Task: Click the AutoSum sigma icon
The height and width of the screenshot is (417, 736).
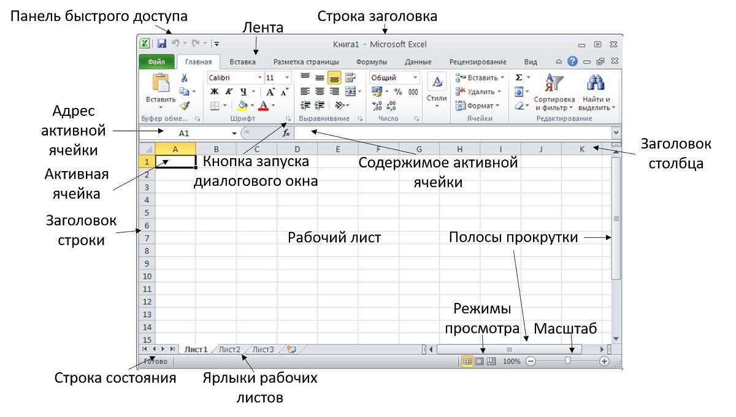Action: (519, 78)
